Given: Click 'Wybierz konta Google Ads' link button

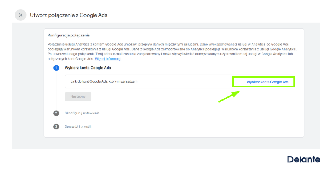Looking at the screenshot, I should click(x=268, y=82).
